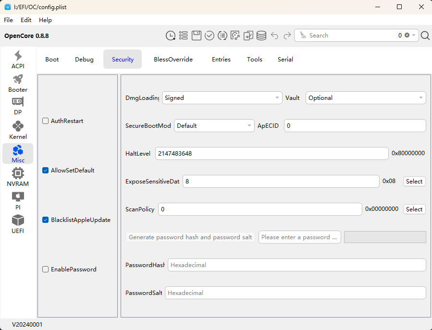Screen dimensions: 432x330
Task: Open the Edit menu
Action: point(26,20)
